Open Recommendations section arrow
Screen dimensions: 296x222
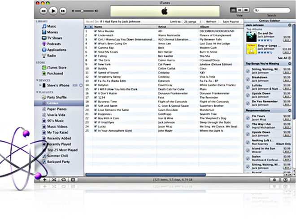click(290, 110)
